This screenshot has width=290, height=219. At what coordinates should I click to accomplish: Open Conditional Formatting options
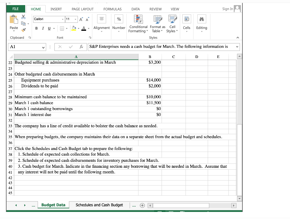138,24
